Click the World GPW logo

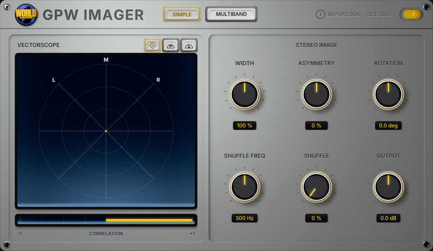point(26,15)
